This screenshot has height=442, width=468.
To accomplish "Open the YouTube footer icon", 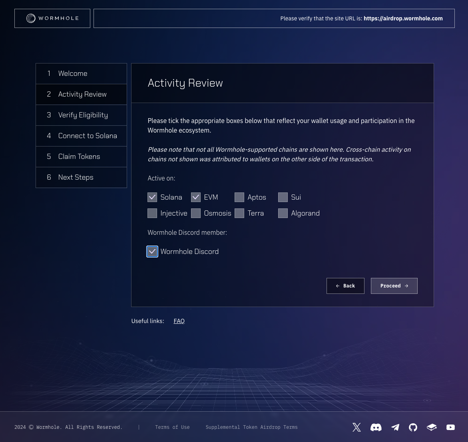I will pos(450,427).
